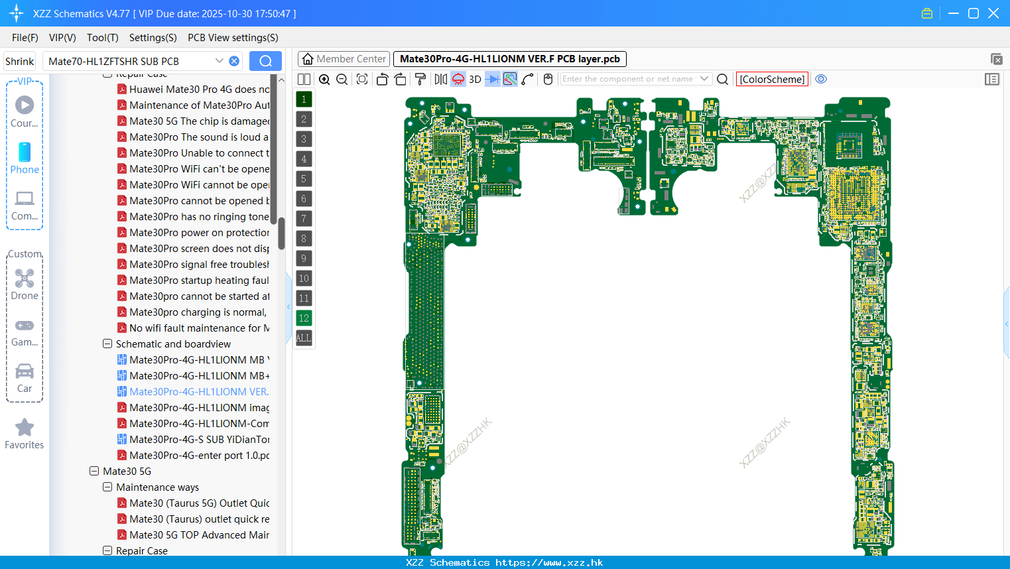
Task: Fit the PCB board to screen
Action: (x=362, y=79)
